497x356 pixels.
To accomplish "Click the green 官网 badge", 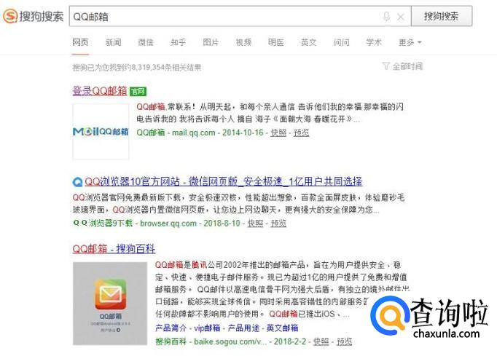I will (138, 92).
